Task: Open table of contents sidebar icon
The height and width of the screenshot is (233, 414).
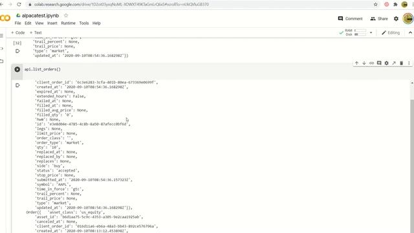Action: [1, 36]
